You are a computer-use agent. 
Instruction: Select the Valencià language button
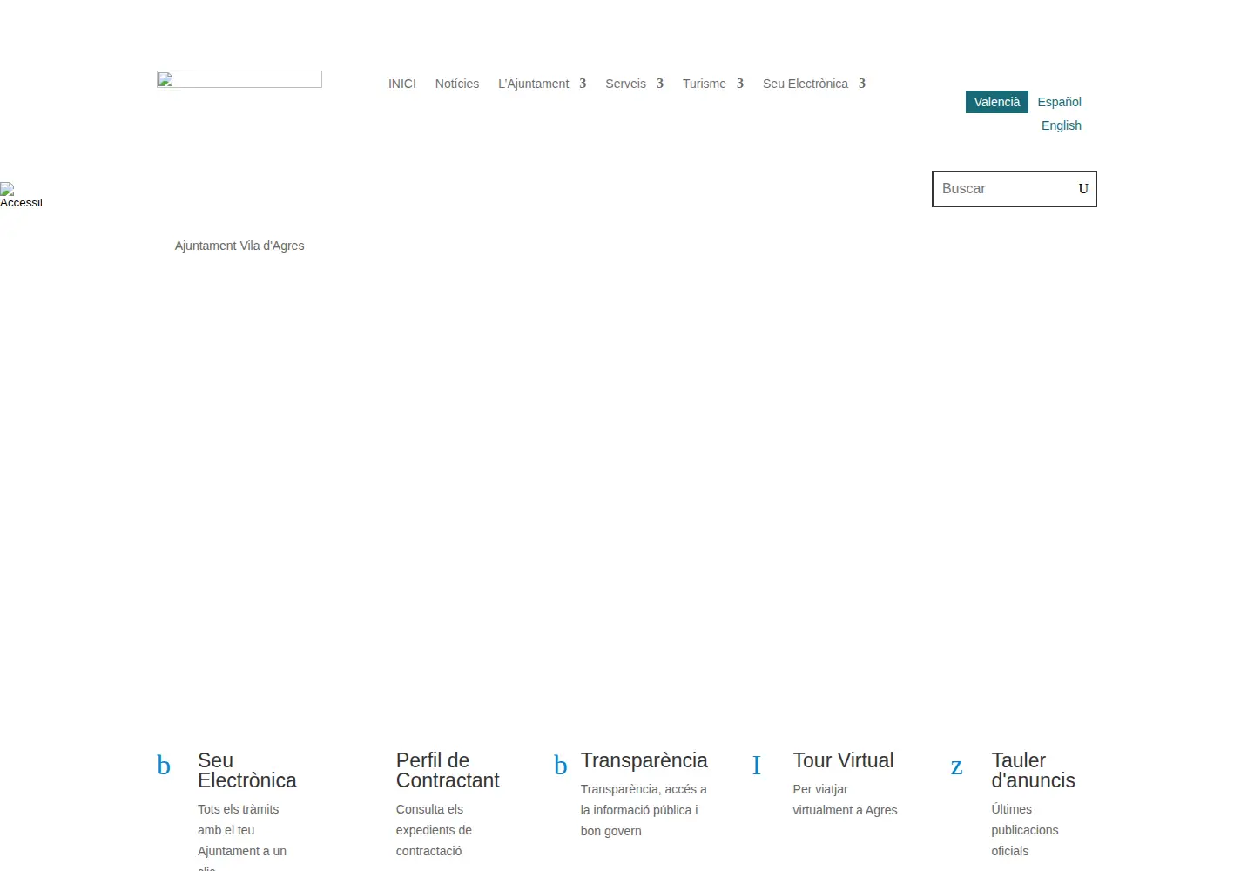coord(997,102)
